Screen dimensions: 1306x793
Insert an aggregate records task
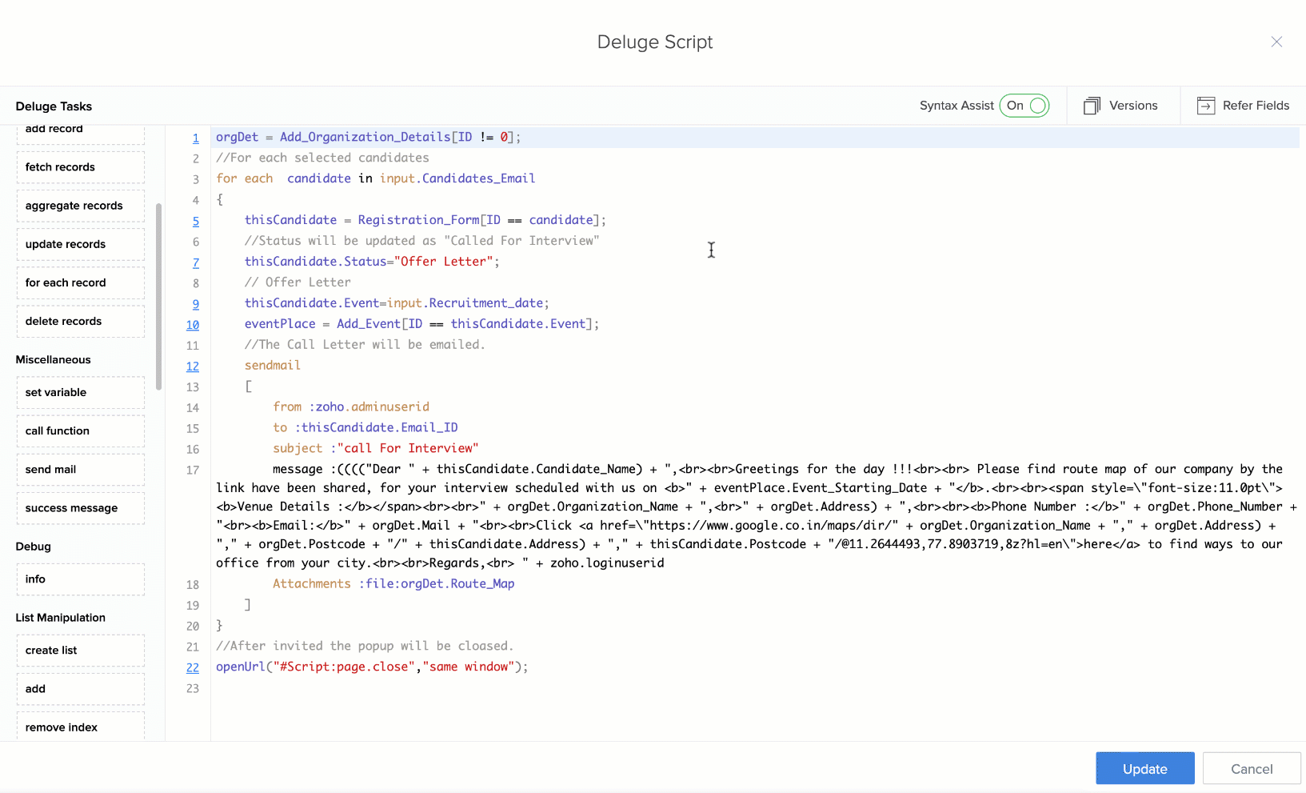tap(80, 205)
